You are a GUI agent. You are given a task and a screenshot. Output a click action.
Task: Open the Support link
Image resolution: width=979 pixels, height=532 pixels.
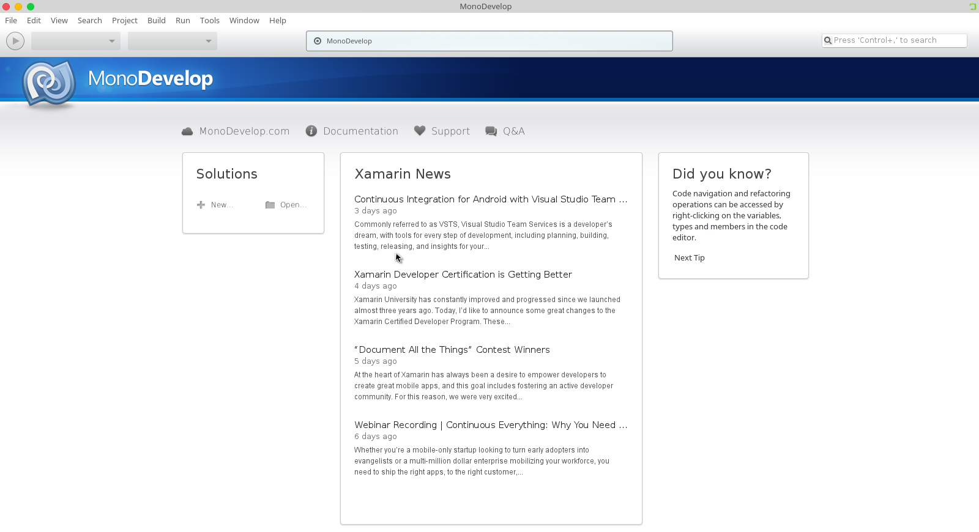(x=450, y=131)
